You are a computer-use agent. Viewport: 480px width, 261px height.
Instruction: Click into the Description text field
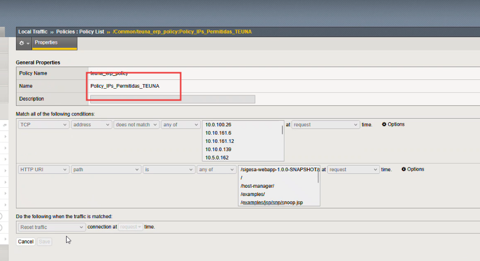click(x=172, y=99)
